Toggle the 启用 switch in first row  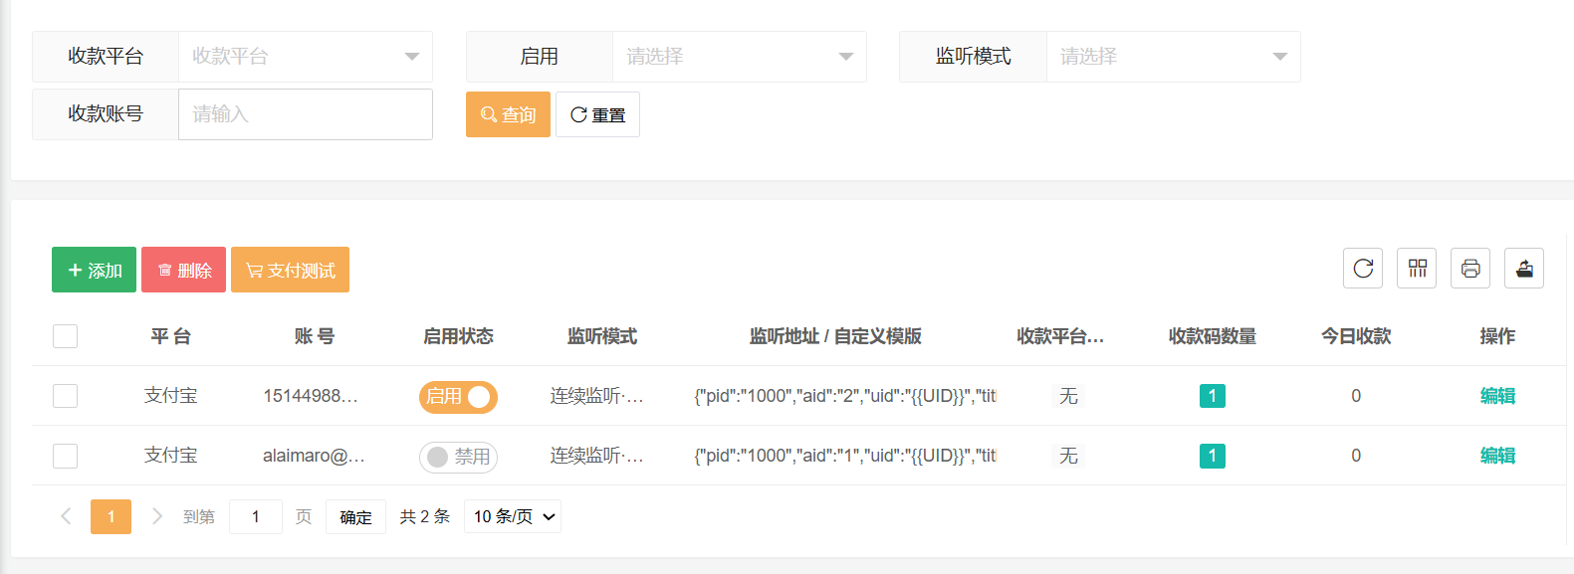coord(458,397)
